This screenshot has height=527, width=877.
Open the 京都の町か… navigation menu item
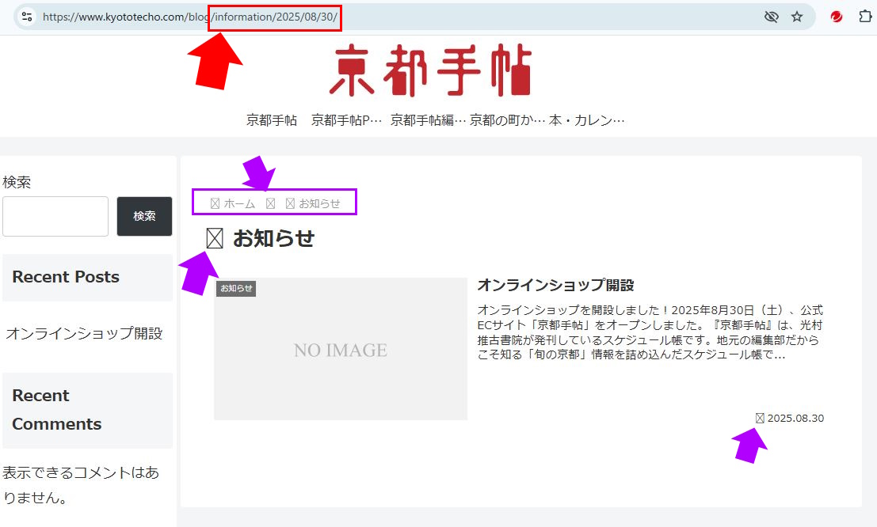pyautogui.click(x=507, y=120)
